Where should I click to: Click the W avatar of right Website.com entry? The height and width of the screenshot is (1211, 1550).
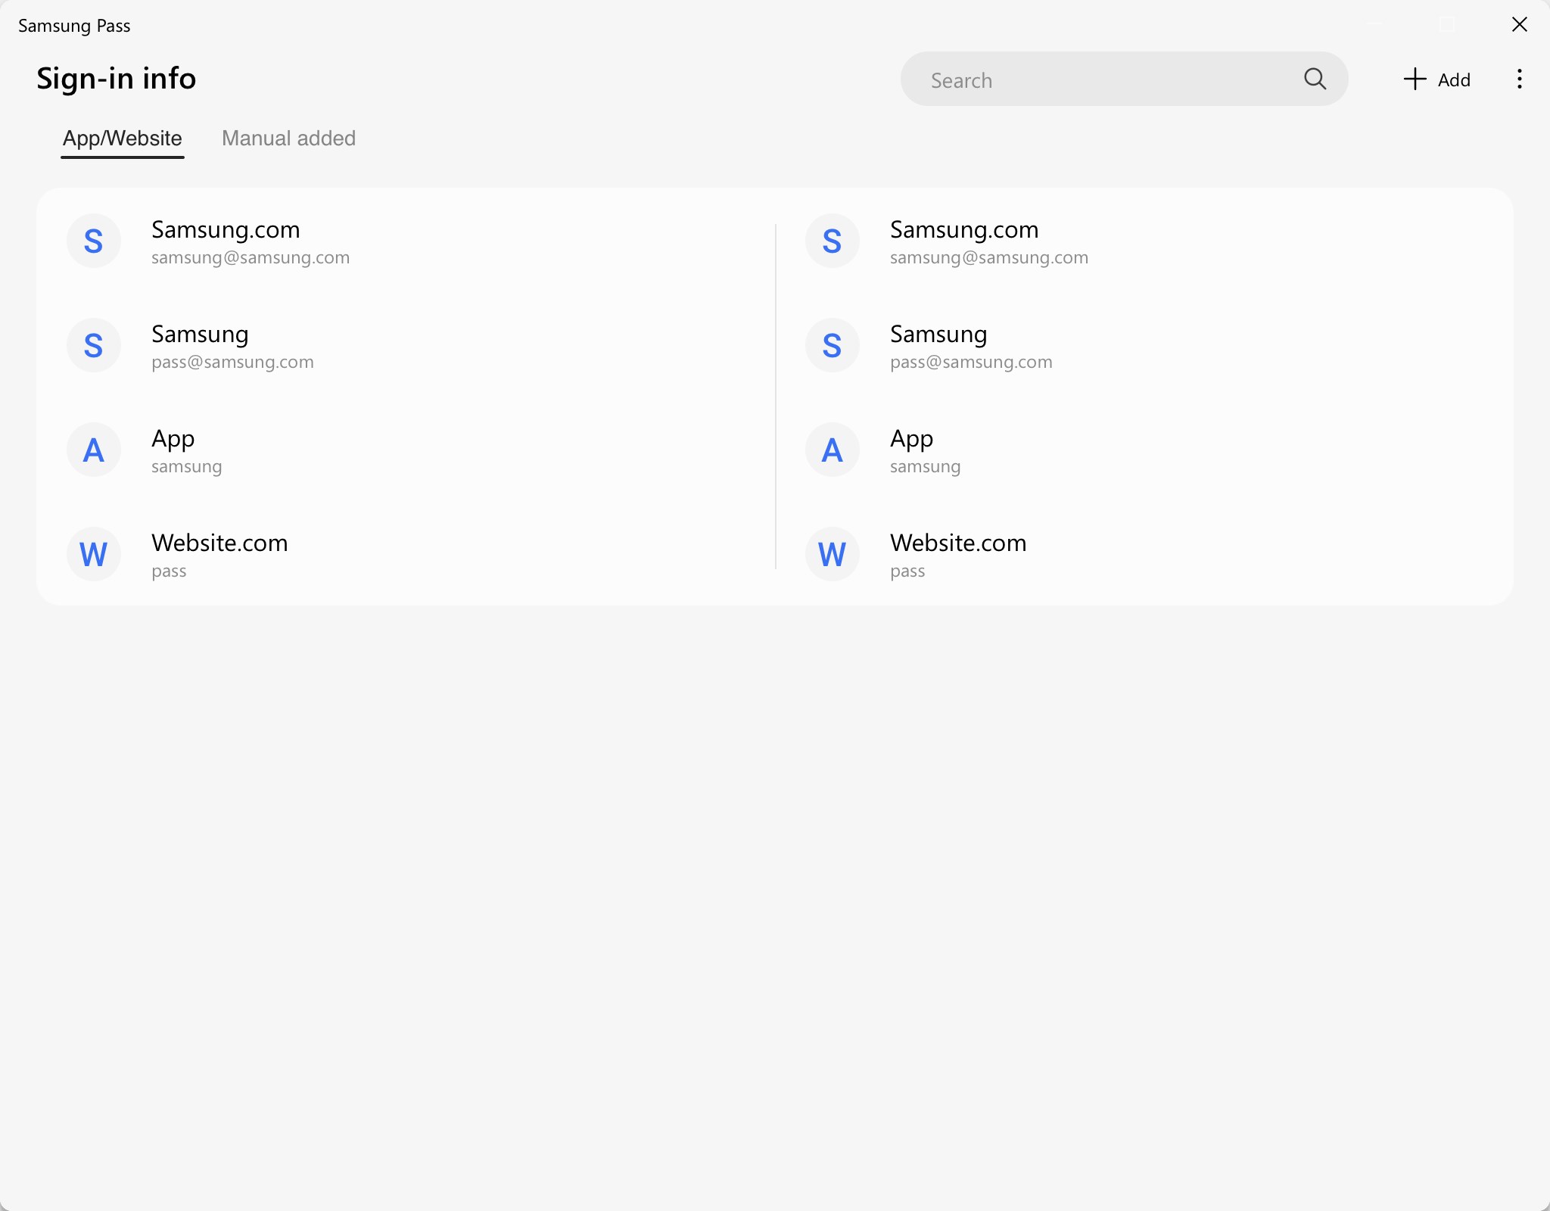(x=832, y=555)
